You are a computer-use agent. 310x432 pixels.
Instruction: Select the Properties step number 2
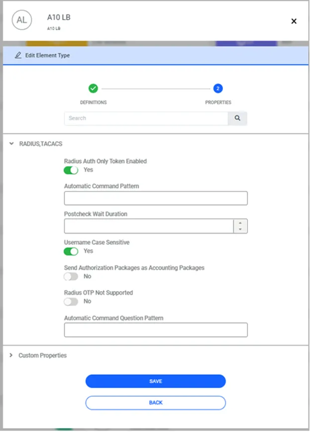click(217, 89)
